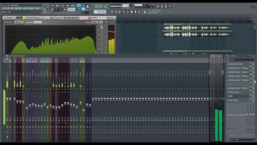Screen dimensions: 257x145
Task: Select the A state button in SPAN
Action: click(x=24, y=18)
